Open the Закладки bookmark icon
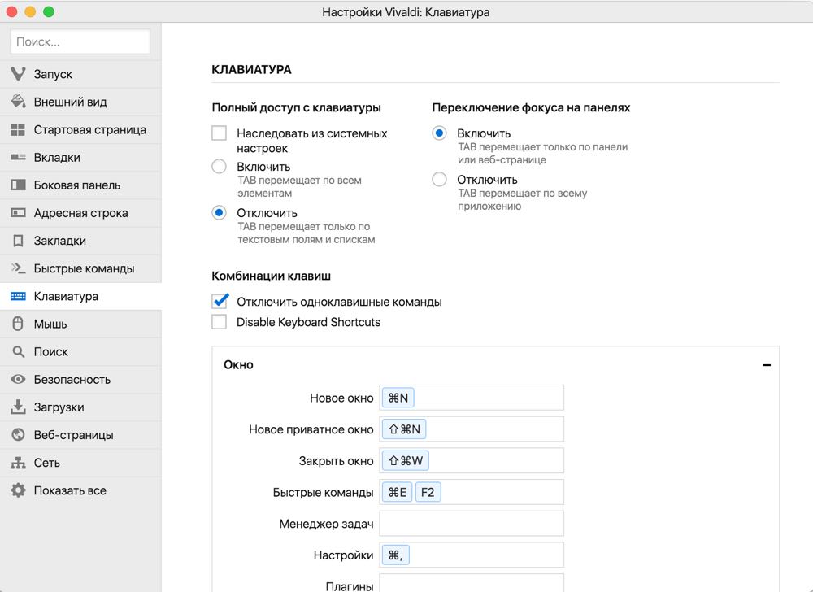Screen dimensions: 813x592 click(x=18, y=241)
